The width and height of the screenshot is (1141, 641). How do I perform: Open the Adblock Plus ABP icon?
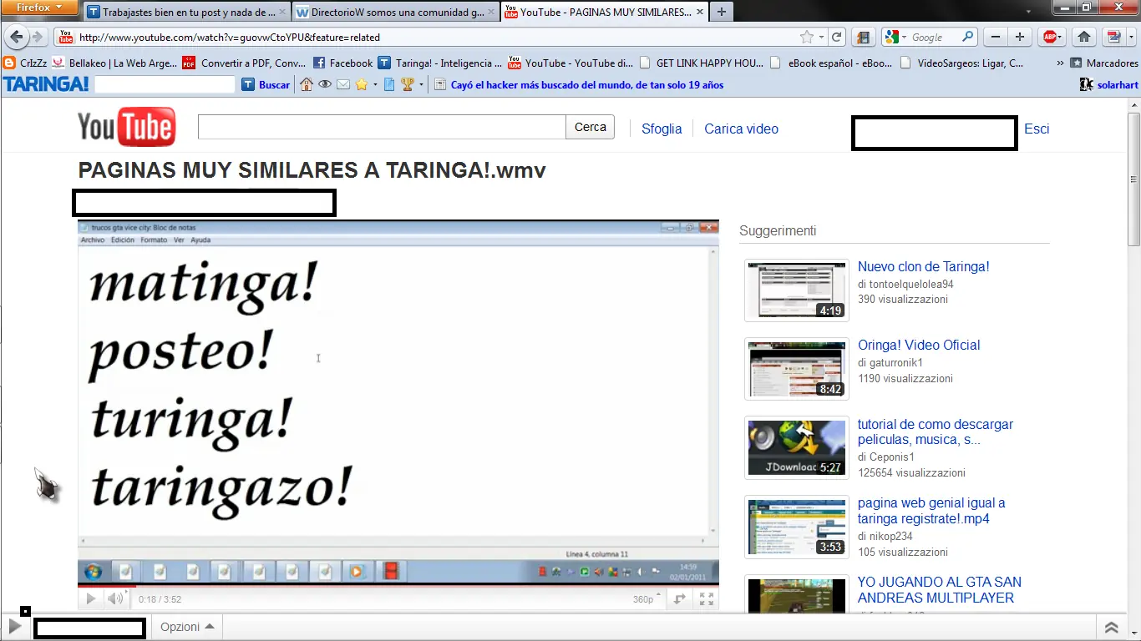click(1052, 37)
